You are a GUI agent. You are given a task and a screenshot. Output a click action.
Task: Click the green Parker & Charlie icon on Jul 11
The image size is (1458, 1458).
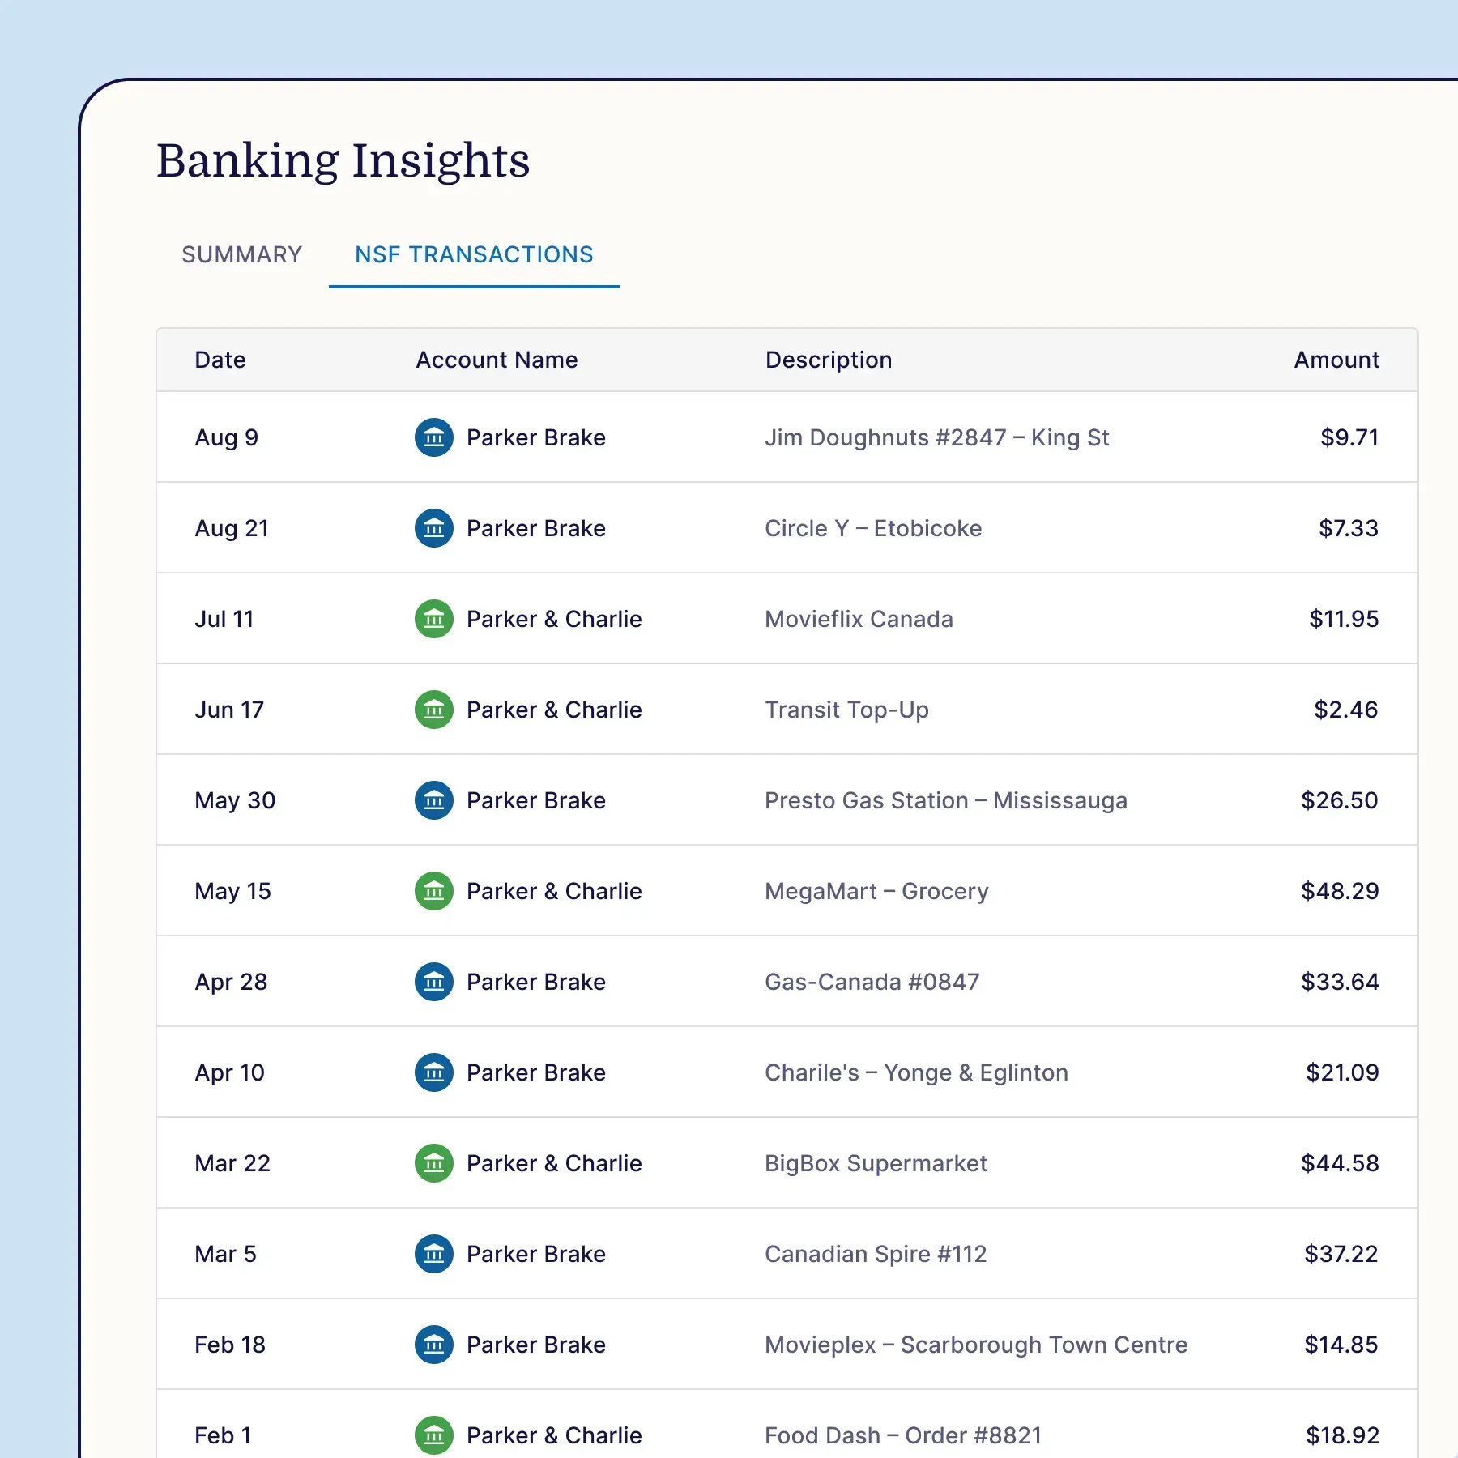434,619
